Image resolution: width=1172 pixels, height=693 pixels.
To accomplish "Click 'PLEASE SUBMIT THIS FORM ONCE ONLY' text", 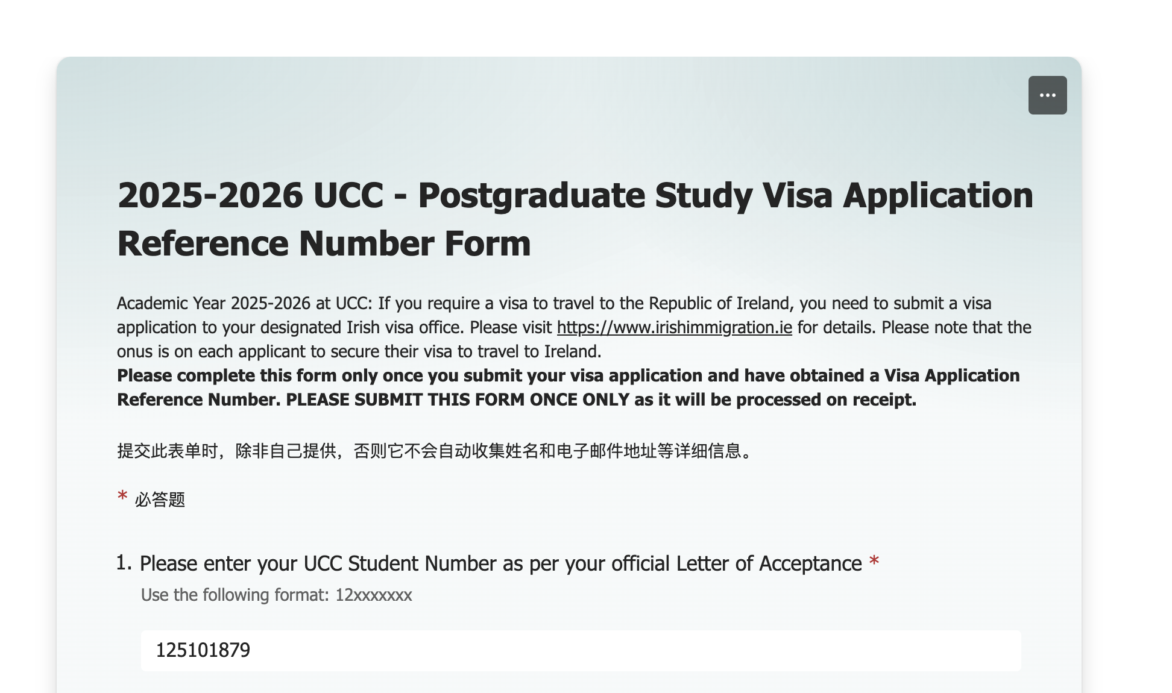I will [x=457, y=400].
